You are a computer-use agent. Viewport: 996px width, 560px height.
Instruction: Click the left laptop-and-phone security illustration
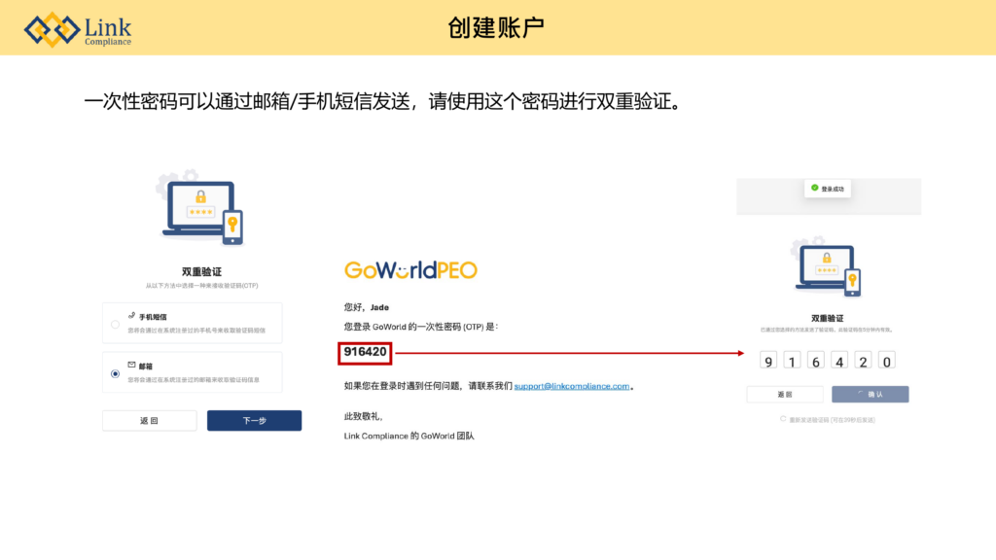tap(201, 211)
